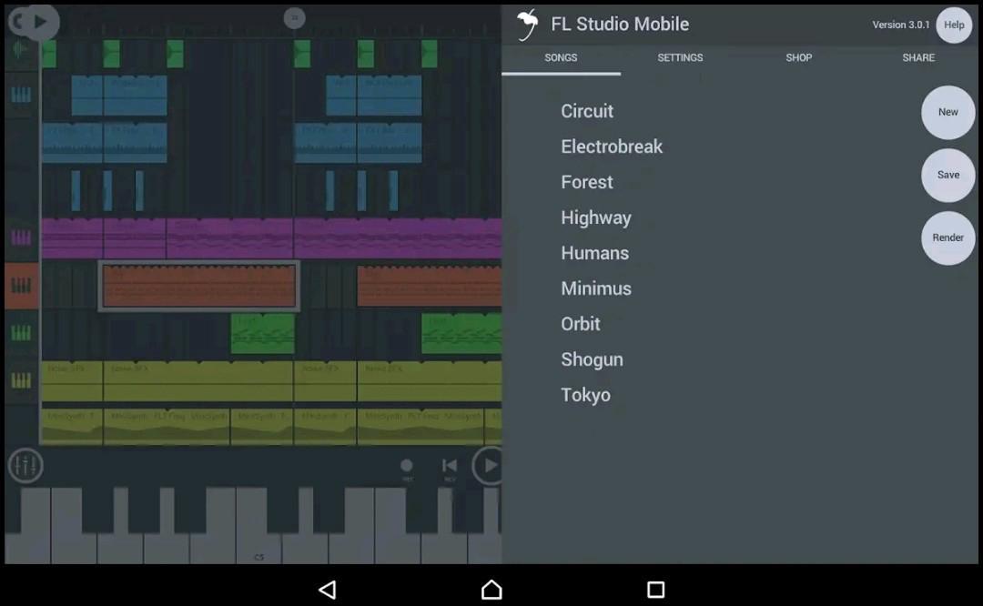Click the Help button

click(953, 25)
